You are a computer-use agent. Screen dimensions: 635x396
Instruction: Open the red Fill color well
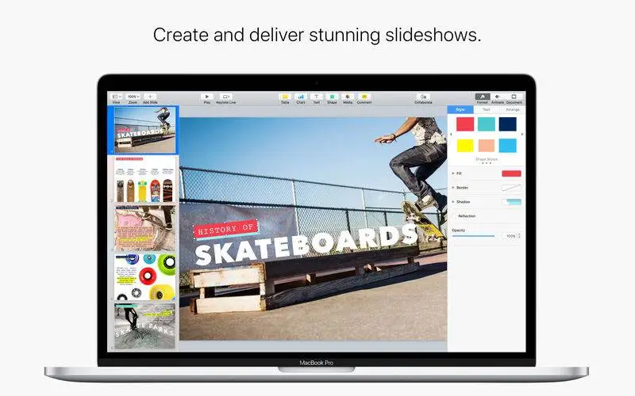(511, 173)
